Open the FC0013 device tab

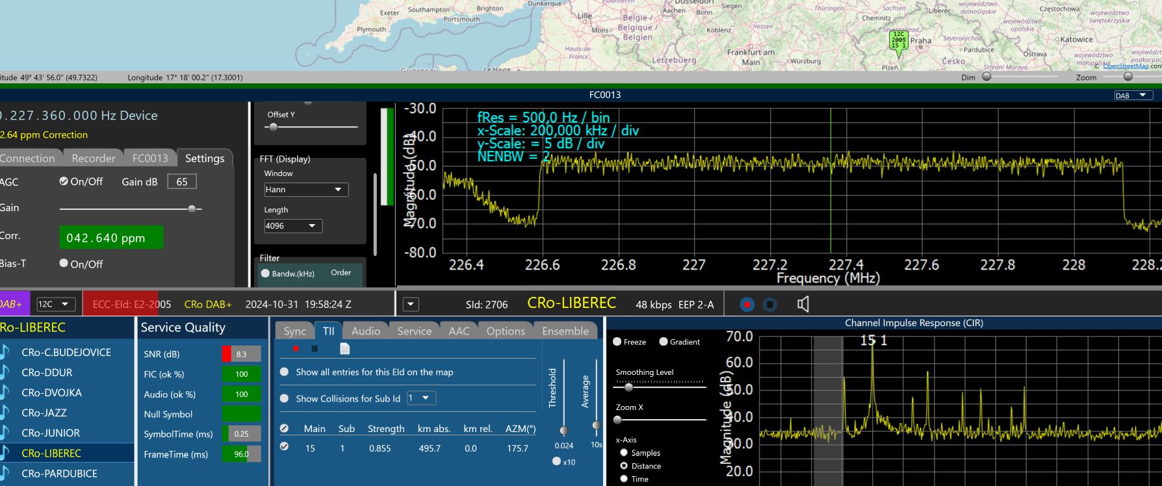149,159
